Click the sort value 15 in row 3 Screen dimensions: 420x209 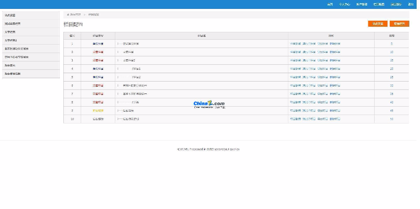(391, 60)
